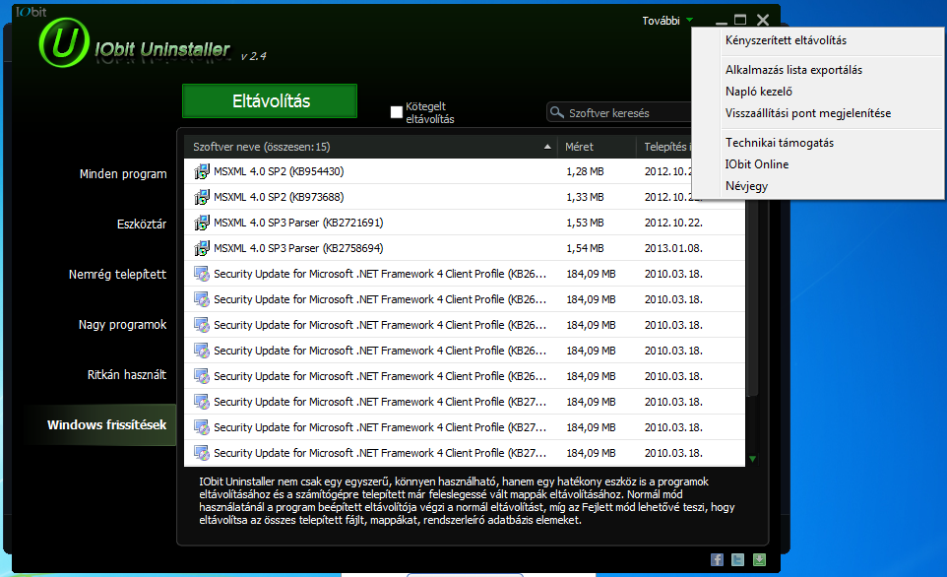
Task: Click the 1,53 MB size cell
Action: (585, 223)
